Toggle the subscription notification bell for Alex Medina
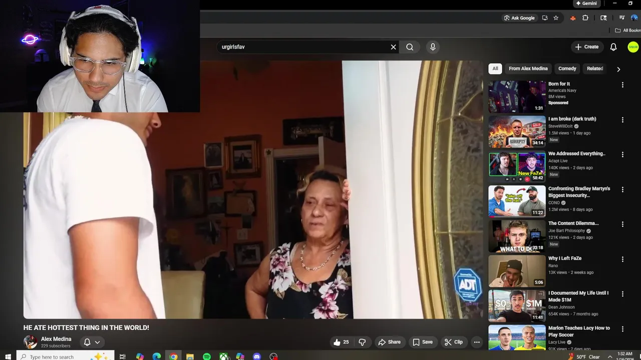Screen dimensions: 641x360 click(92, 342)
